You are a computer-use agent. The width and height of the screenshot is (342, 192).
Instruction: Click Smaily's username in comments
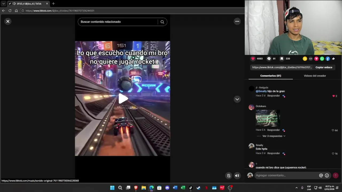click(259, 145)
